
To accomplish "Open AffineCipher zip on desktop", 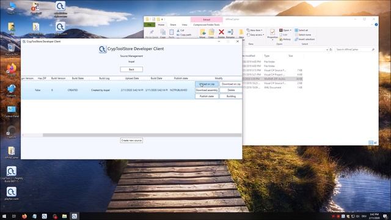I will coord(12,153).
